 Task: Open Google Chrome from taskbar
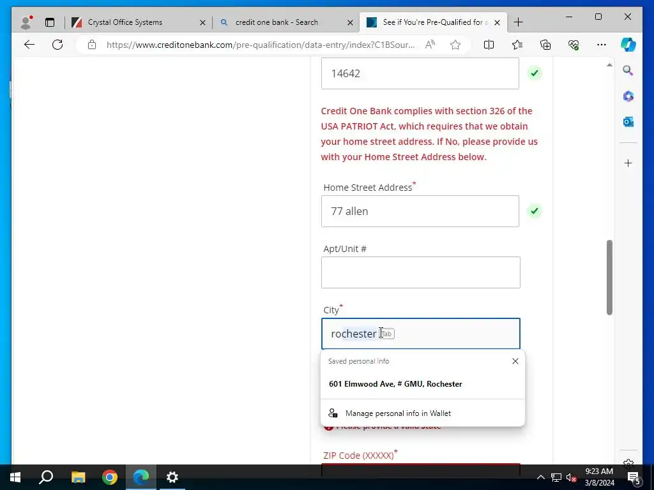pyautogui.click(x=110, y=477)
